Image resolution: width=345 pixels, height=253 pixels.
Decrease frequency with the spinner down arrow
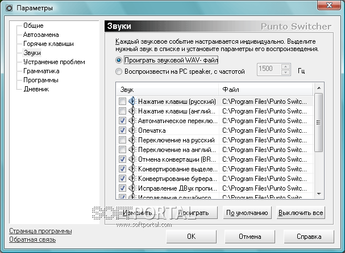[285, 72]
